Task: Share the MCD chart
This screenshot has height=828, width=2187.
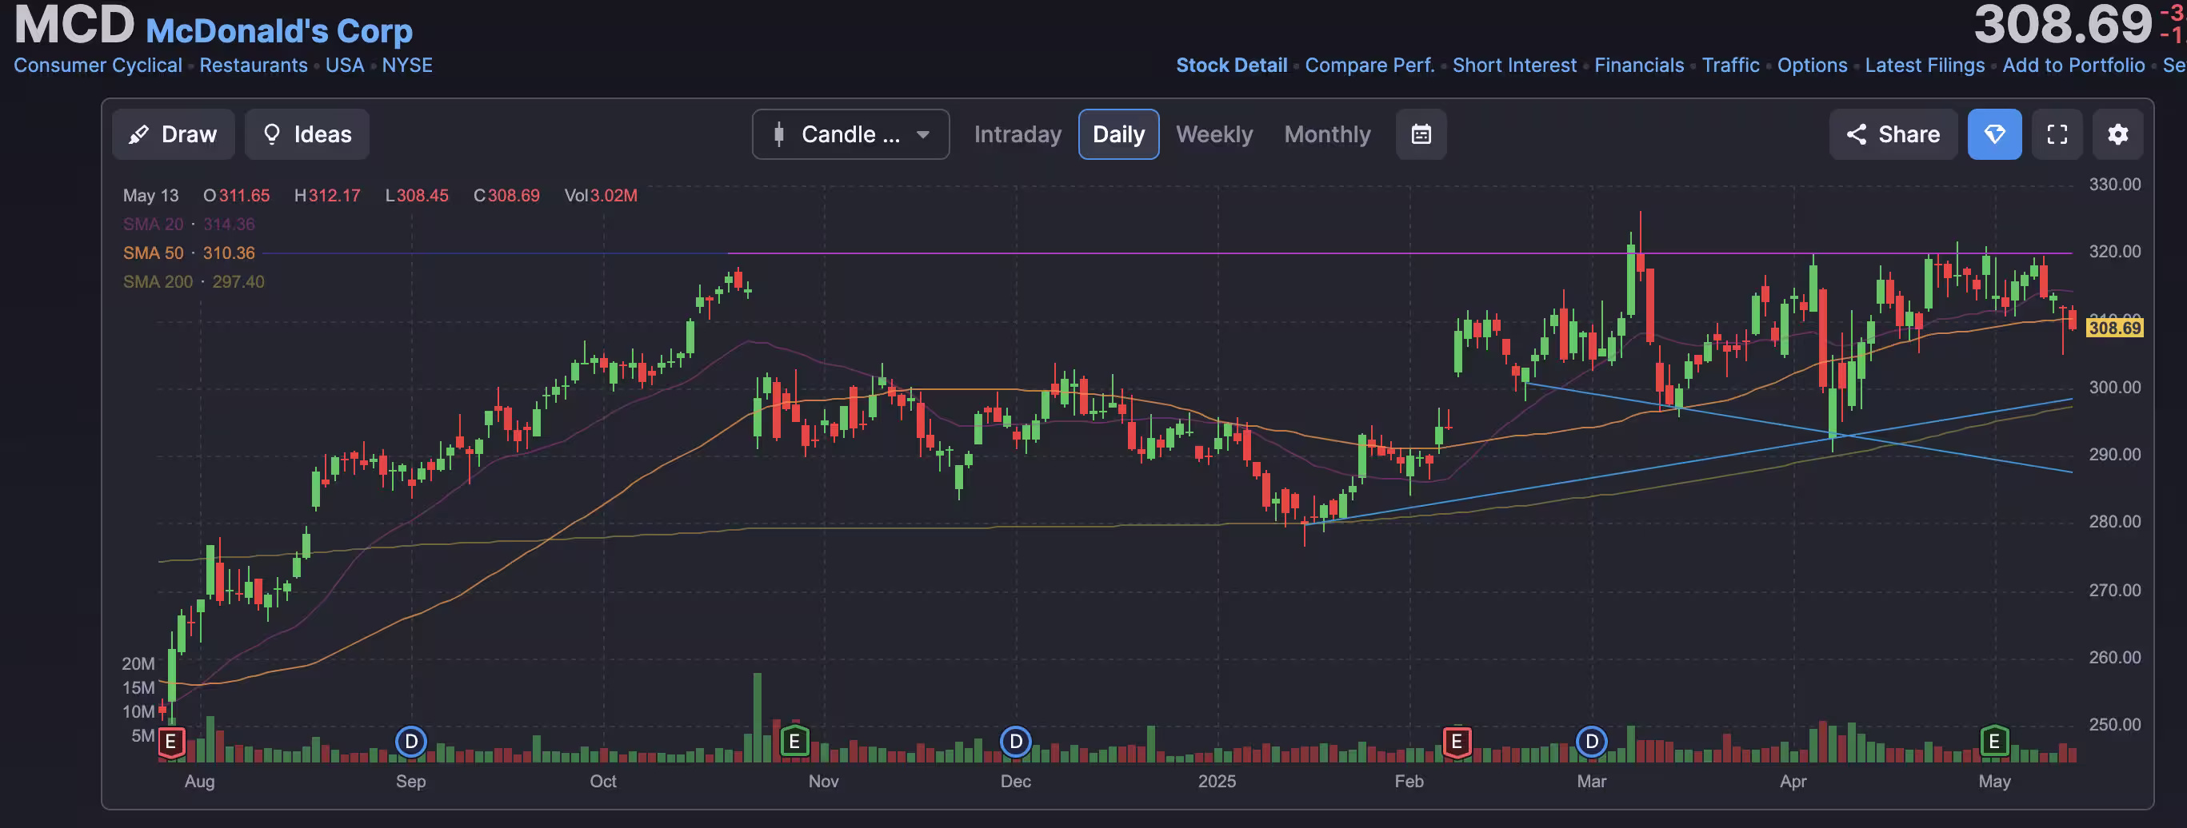Action: (x=1893, y=134)
